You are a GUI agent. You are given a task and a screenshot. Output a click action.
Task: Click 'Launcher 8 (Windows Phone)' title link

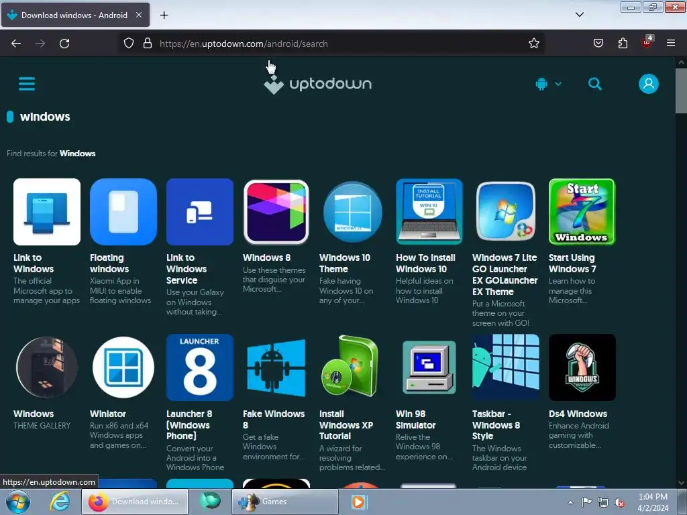[x=189, y=424]
